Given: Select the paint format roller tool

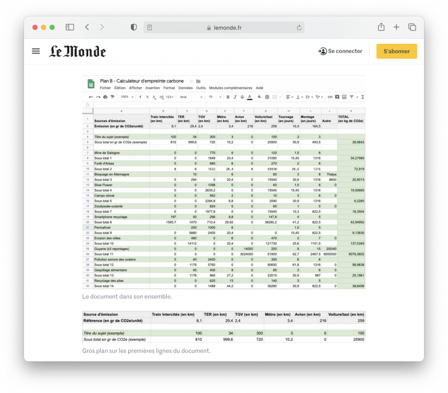Looking at the screenshot, I should pos(112,97).
